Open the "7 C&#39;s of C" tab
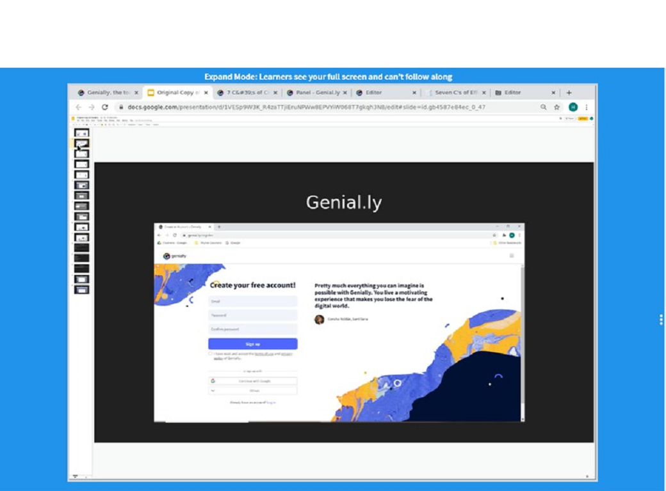This screenshot has width=666, height=491. [x=248, y=93]
